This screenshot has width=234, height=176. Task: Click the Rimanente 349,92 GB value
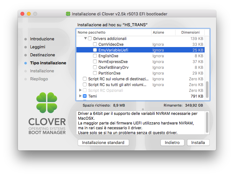pyautogui.click(x=194, y=105)
